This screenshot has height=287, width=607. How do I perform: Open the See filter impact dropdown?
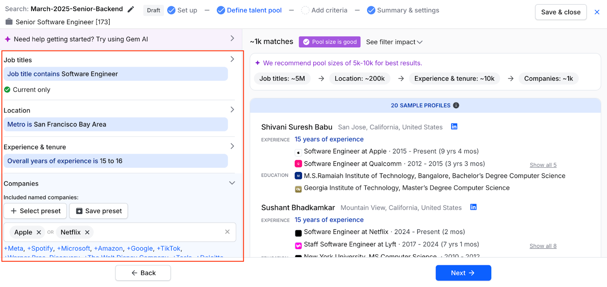(394, 42)
